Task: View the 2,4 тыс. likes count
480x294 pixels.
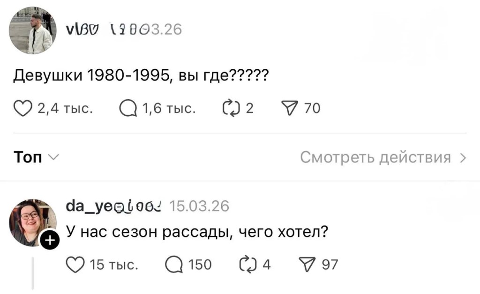Action: click(65, 109)
